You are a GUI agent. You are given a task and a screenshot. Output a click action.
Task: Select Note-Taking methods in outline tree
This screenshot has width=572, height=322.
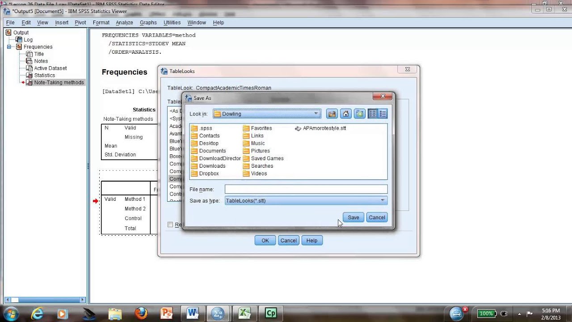tap(55, 83)
